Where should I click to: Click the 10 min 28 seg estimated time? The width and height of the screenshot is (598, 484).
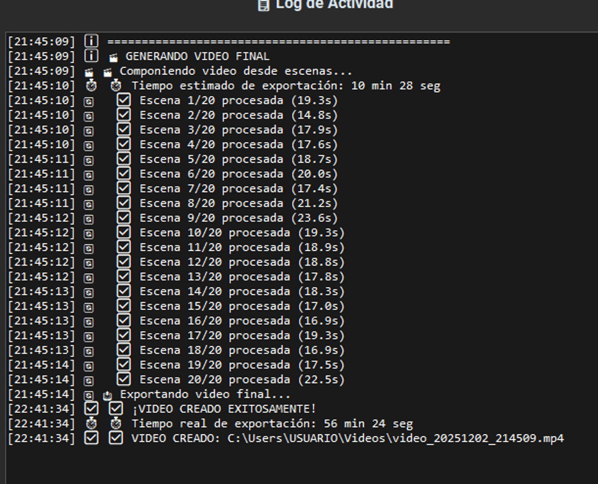click(395, 86)
